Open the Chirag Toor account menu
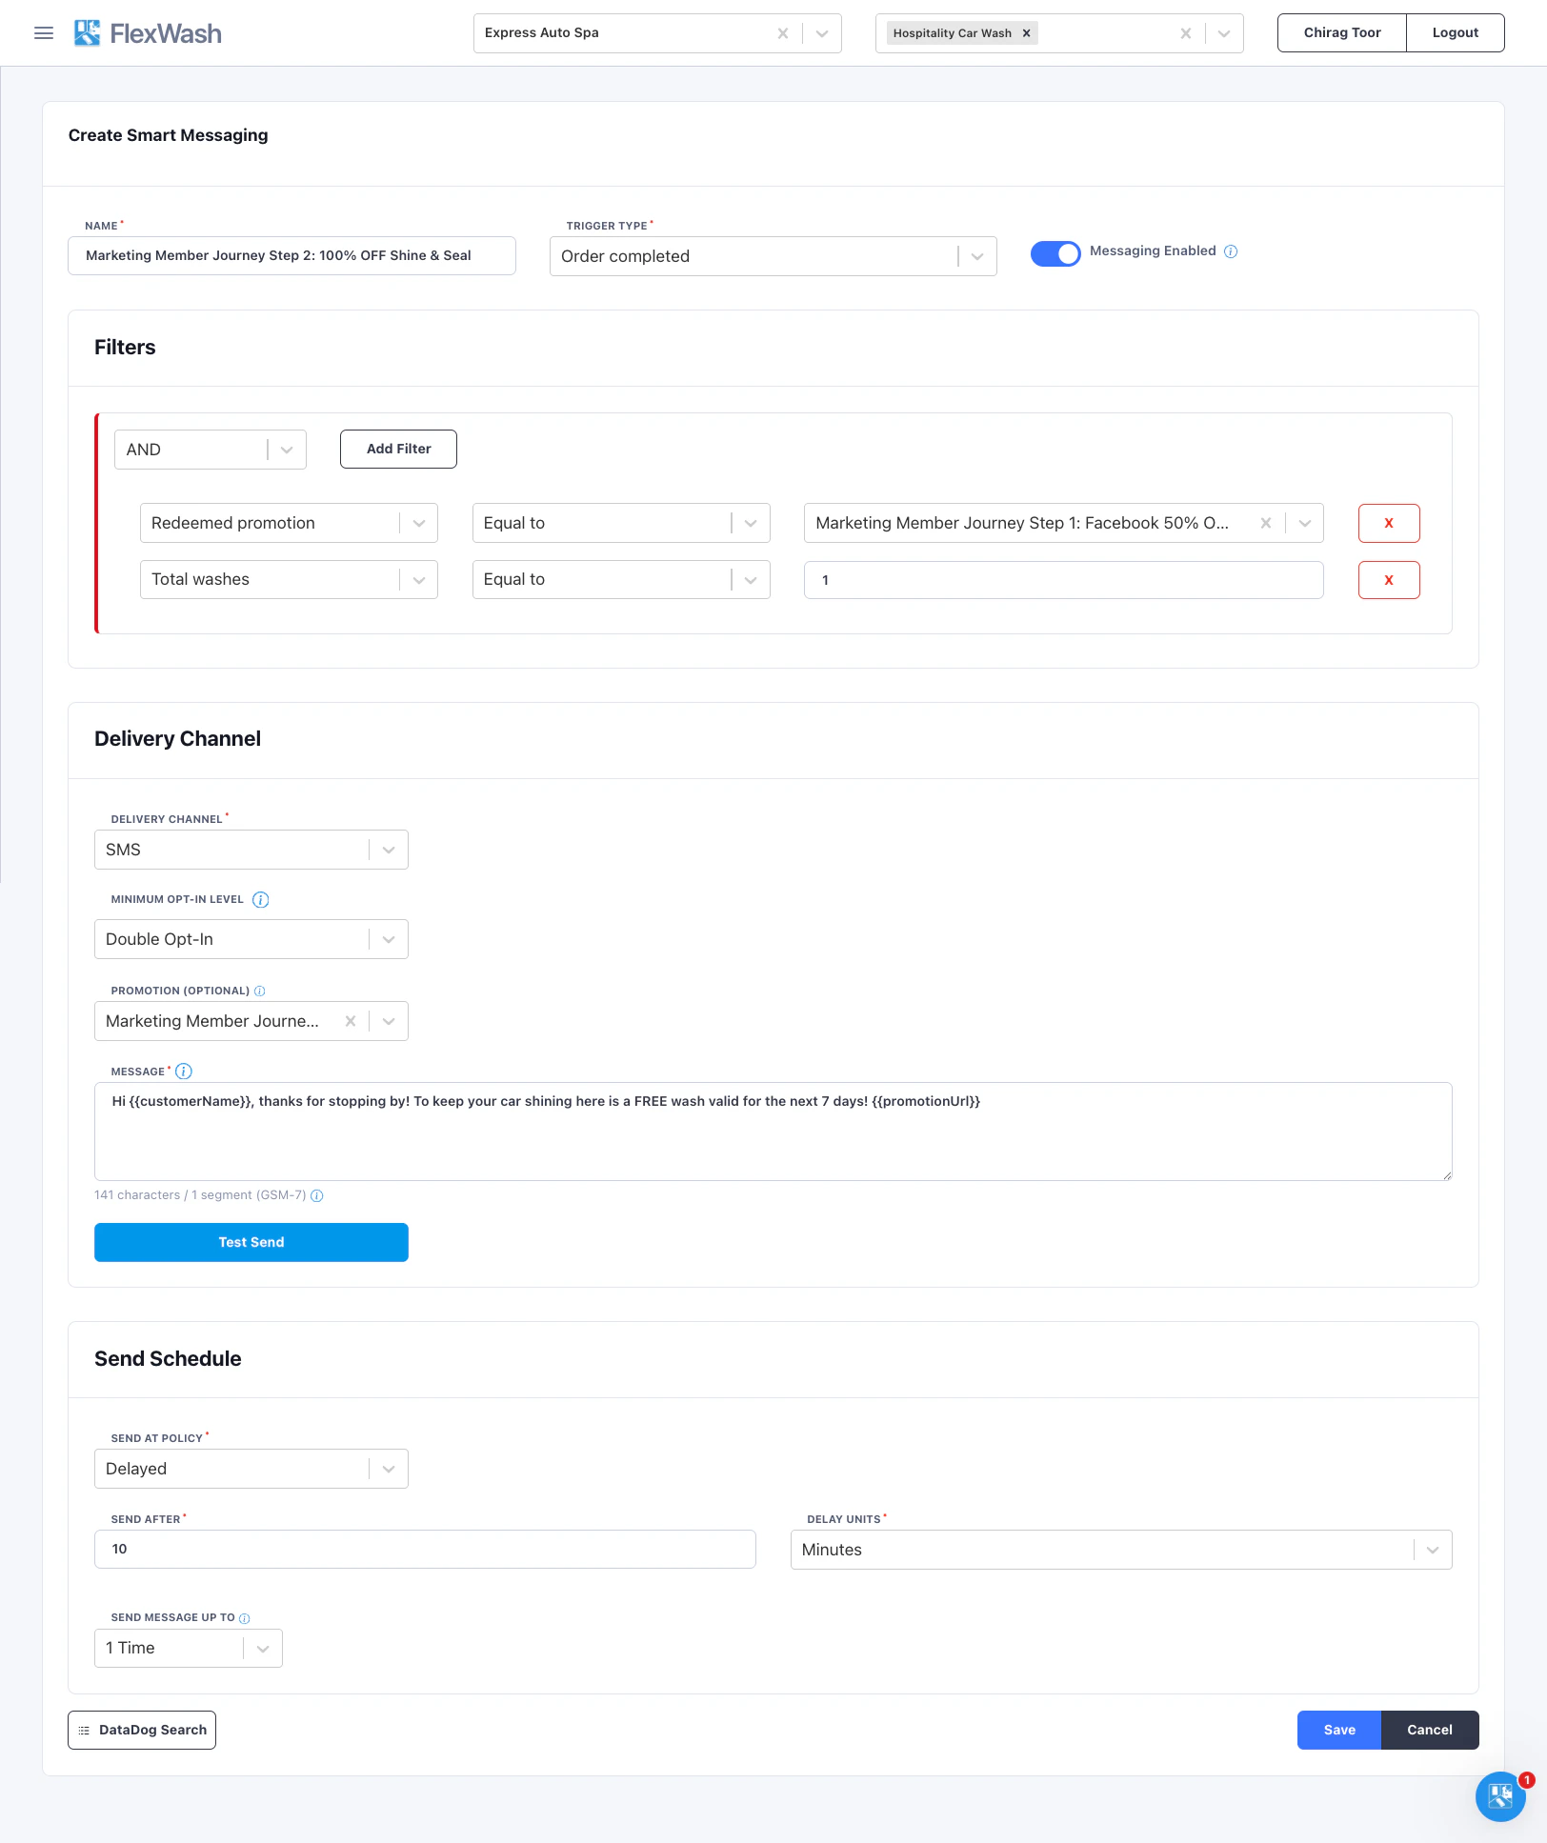The width and height of the screenshot is (1547, 1843). (x=1341, y=31)
